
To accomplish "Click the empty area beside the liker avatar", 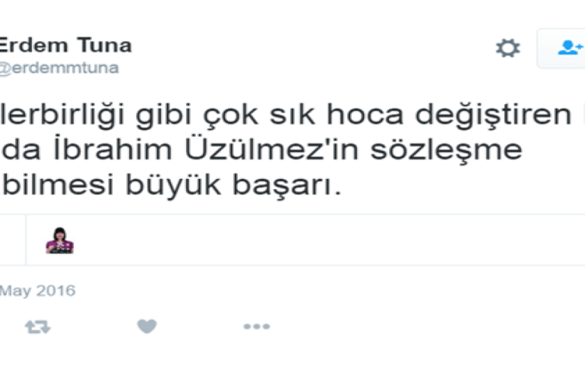I will tap(328, 241).
